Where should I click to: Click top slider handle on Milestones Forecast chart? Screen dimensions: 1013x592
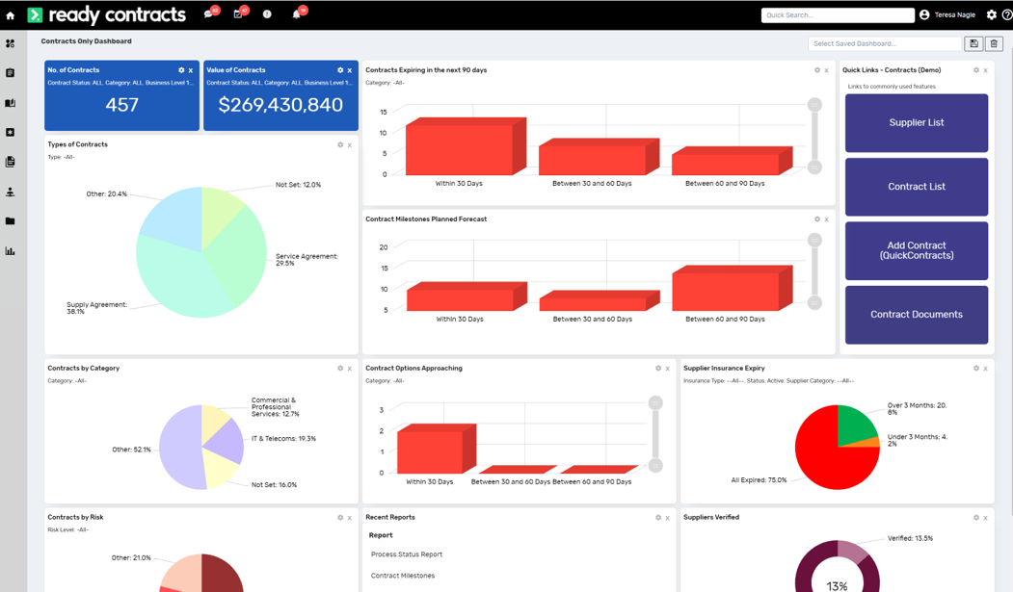pos(814,240)
